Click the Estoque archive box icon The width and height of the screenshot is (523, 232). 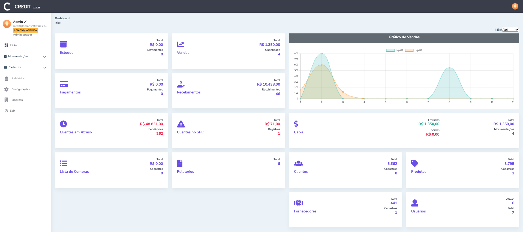(x=63, y=44)
